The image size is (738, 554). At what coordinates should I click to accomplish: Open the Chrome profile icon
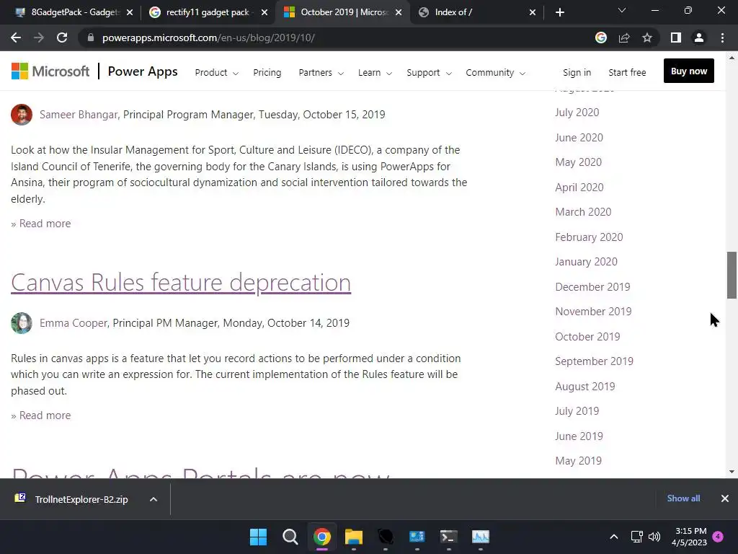point(699,38)
